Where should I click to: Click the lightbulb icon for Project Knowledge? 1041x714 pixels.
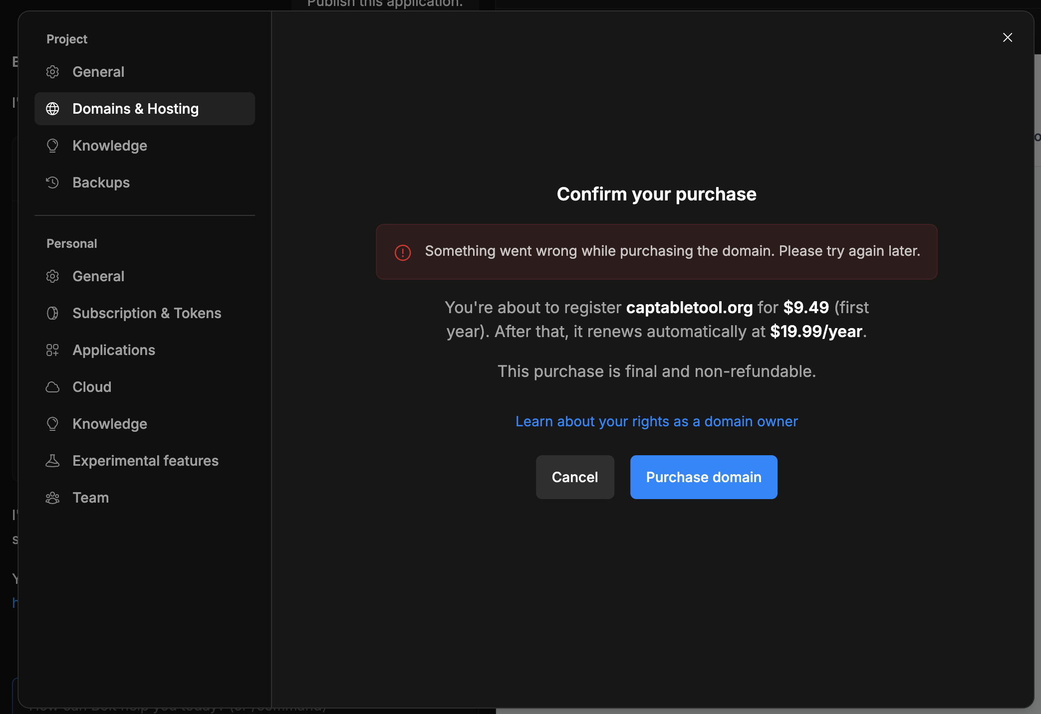[x=52, y=146]
